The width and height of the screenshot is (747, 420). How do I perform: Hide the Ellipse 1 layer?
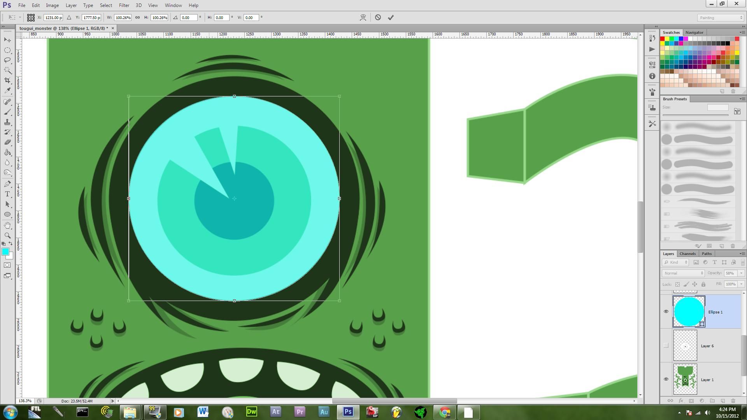(666, 311)
